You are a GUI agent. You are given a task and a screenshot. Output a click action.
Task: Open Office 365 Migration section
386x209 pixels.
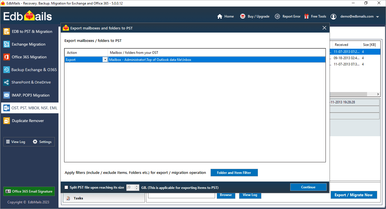tap(30, 57)
